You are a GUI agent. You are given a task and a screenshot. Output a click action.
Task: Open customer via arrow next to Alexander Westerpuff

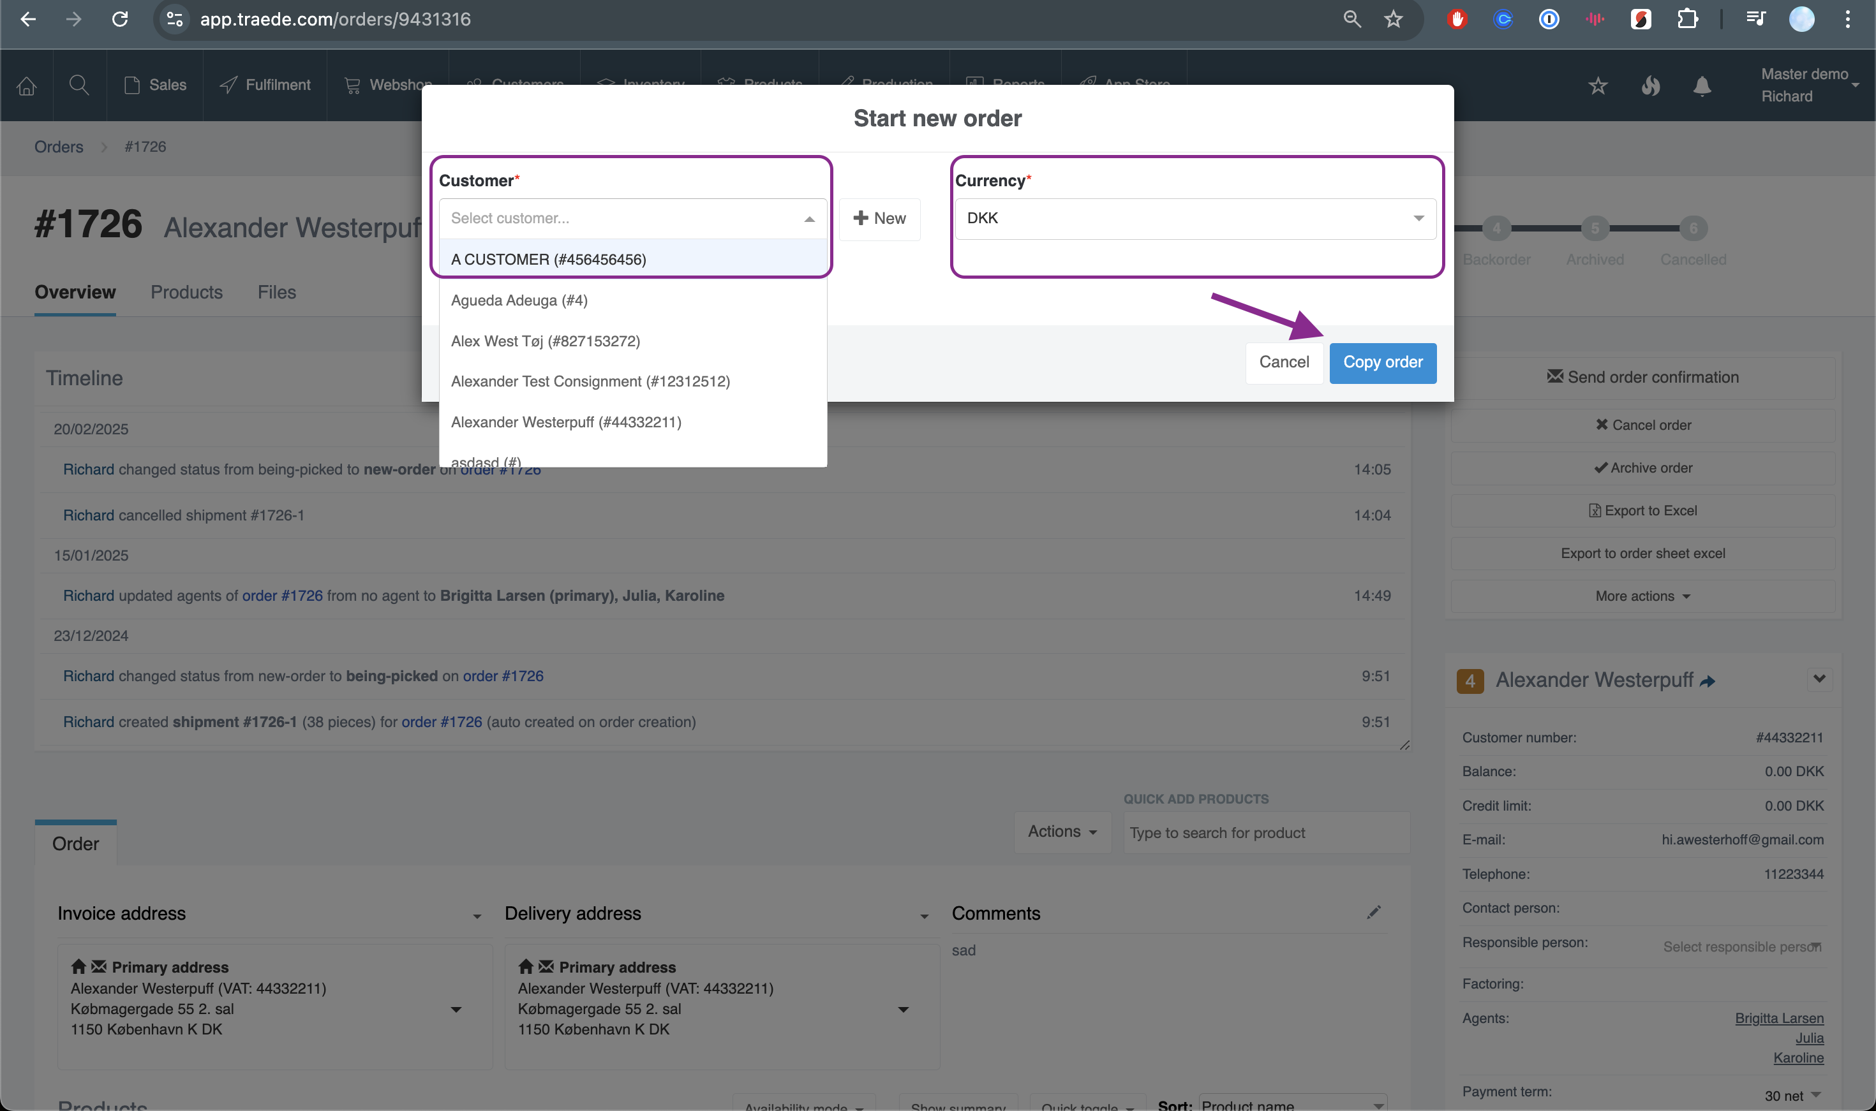(x=1708, y=681)
